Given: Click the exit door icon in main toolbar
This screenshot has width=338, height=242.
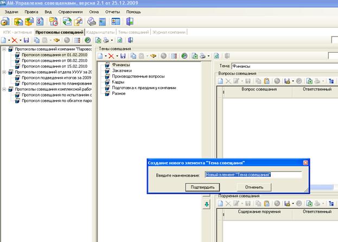Looking at the screenshot, I should coord(129,22).
